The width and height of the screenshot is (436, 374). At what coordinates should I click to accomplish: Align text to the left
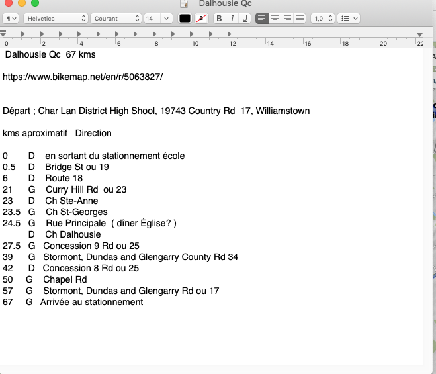[262, 19]
